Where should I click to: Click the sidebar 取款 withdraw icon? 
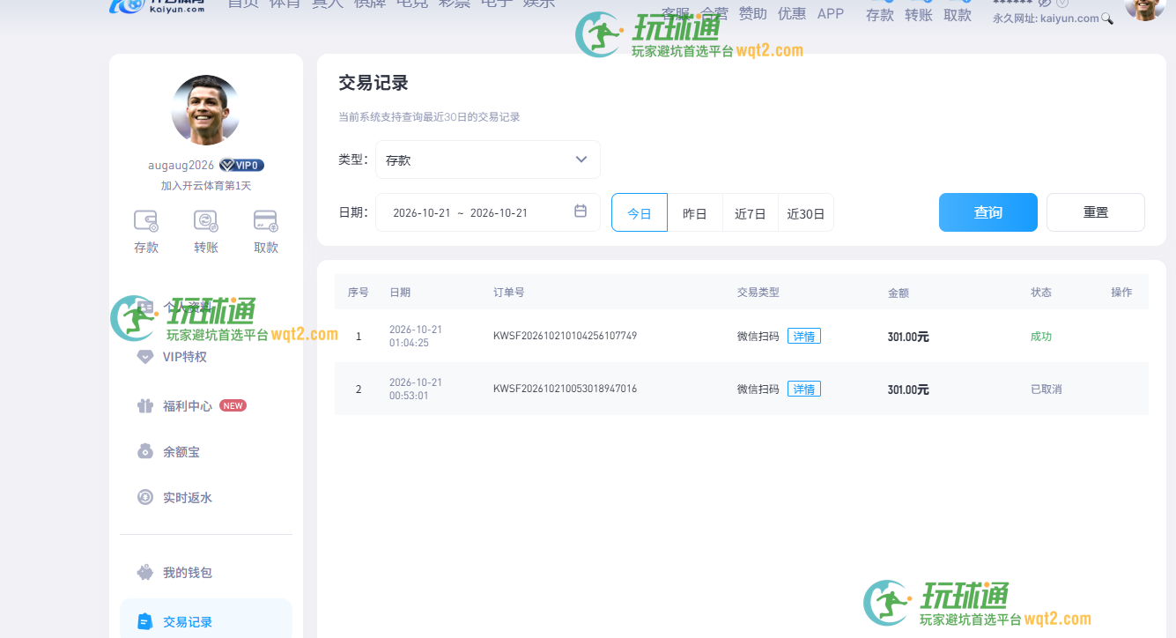click(x=265, y=220)
